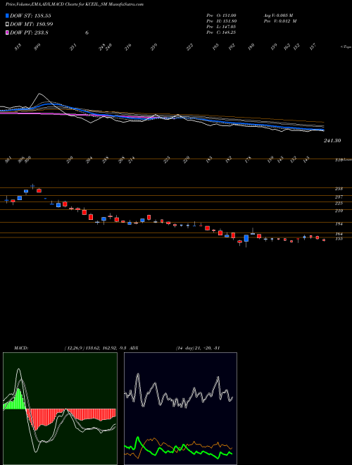Click the magenta DOW PT legend swatch
Viewport: 352px width, 465px height.
[x=7, y=32]
